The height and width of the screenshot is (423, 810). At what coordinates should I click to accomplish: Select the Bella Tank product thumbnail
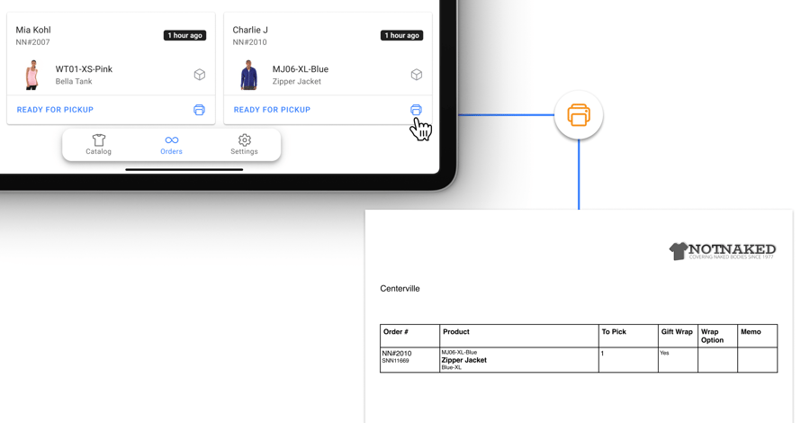pos(32,75)
